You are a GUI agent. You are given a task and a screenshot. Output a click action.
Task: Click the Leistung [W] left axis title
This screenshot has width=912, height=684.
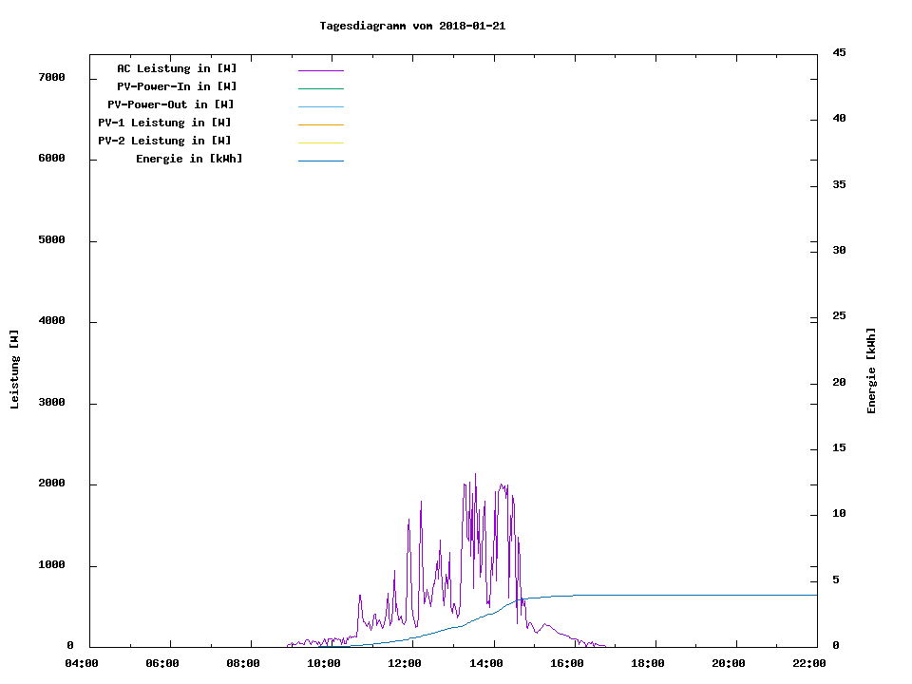point(14,370)
